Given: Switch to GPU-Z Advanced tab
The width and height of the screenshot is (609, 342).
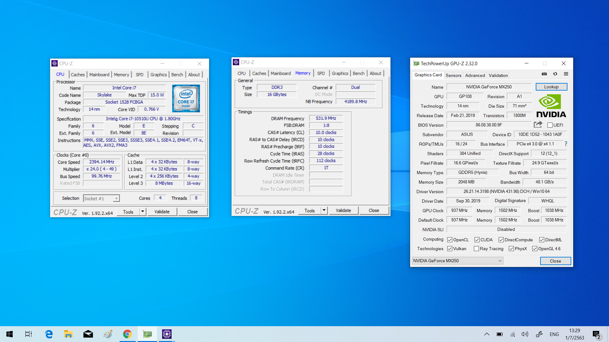Looking at the screenshot, I should click(475, 75).
